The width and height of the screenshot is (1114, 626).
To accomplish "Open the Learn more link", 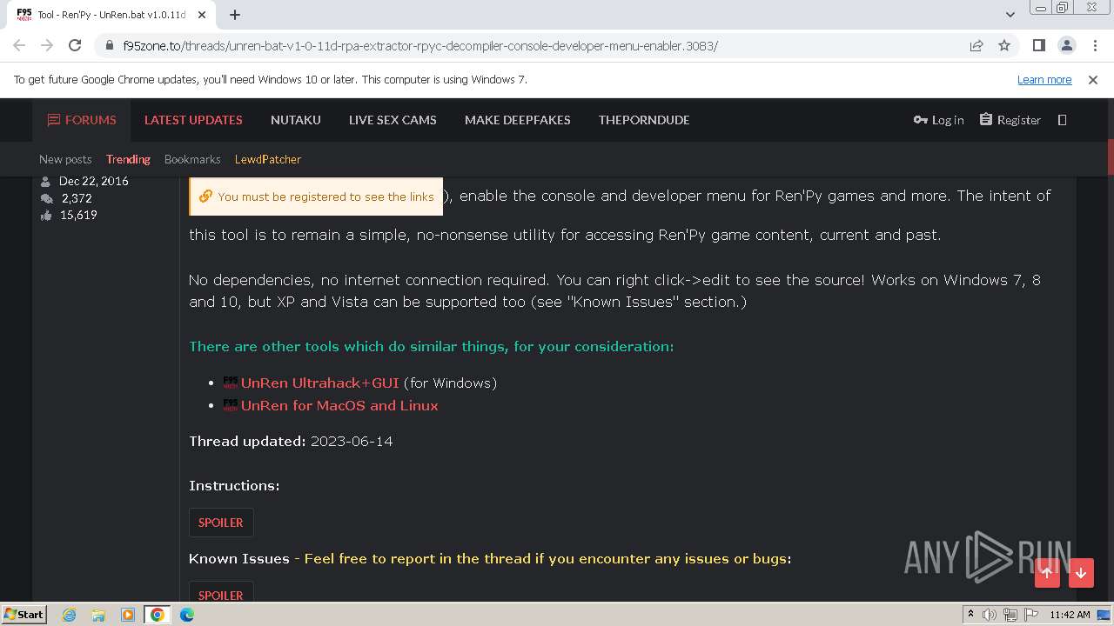I will click(x=1044, y=79).
